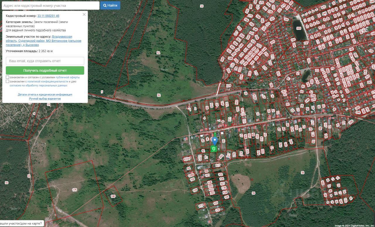Click the blue location pin marker
Image resolution: width=375 pixels, height=227 pixels.
[215, 141]
